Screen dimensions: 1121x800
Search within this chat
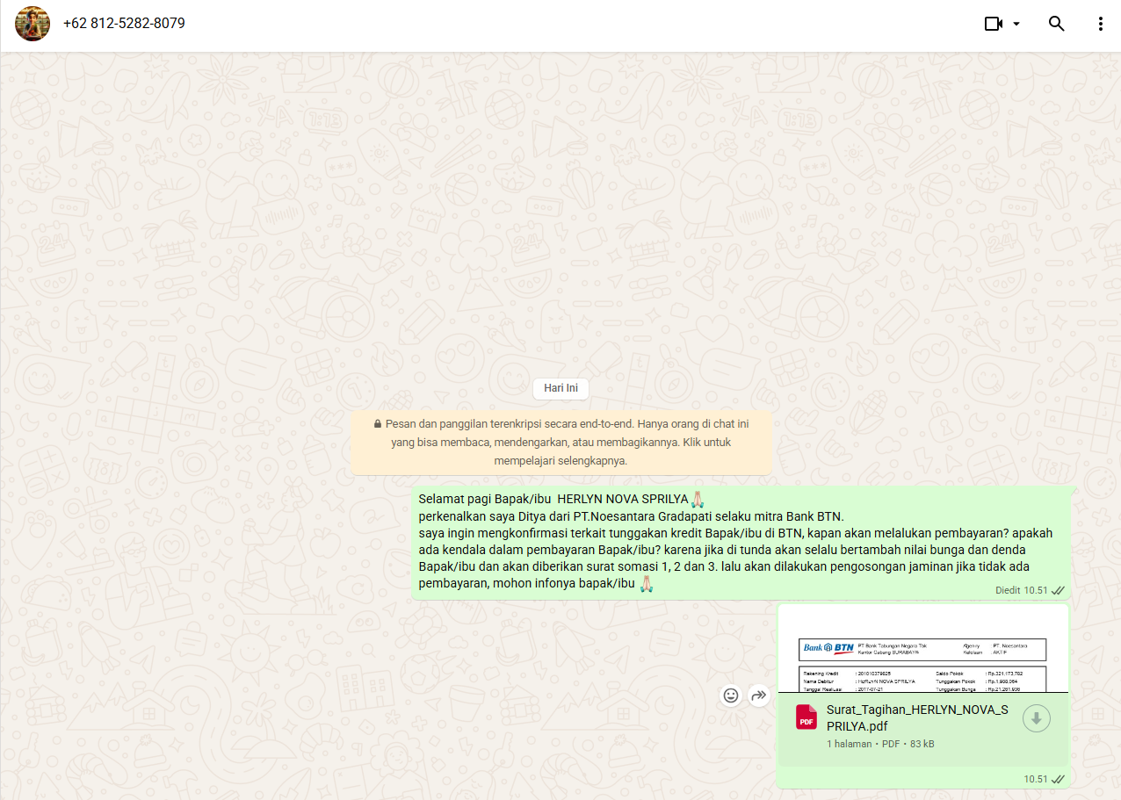coord(1057,24)
